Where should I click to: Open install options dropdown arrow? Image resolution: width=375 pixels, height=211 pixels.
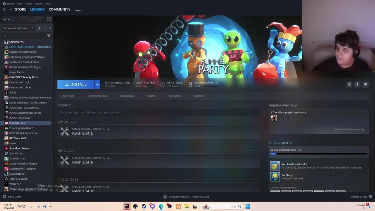coord(98,84)
